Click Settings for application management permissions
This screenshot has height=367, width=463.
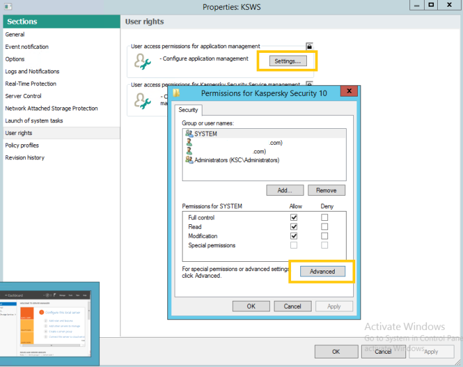coord(288,61)
